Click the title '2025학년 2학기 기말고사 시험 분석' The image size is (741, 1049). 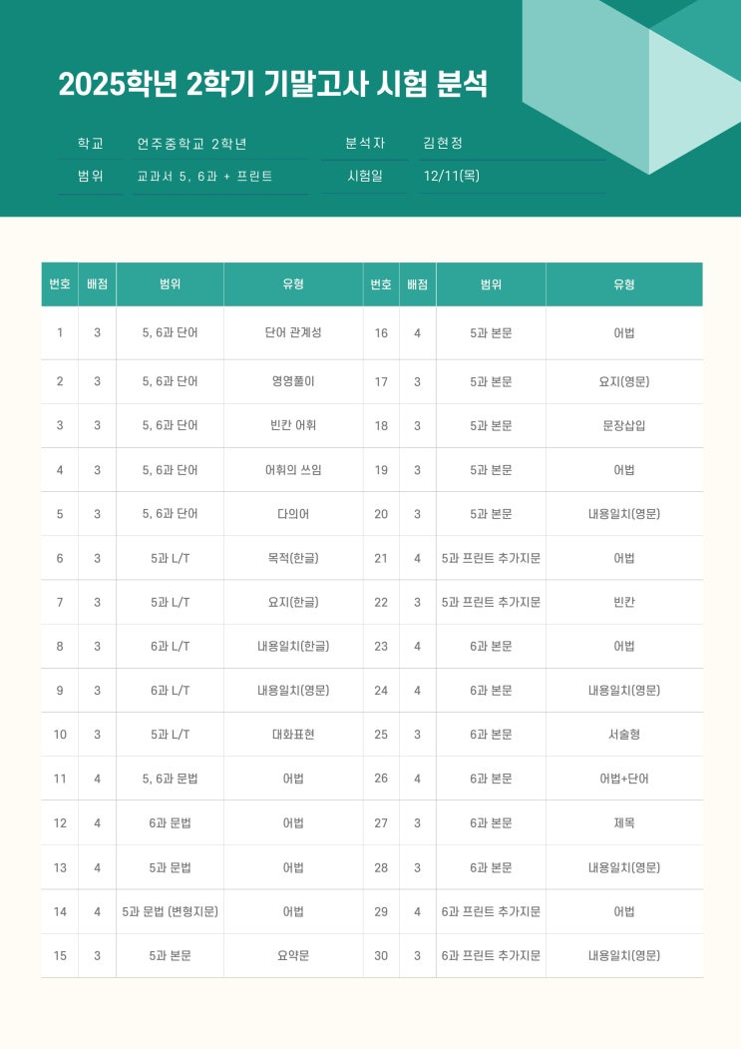(272, 84)
